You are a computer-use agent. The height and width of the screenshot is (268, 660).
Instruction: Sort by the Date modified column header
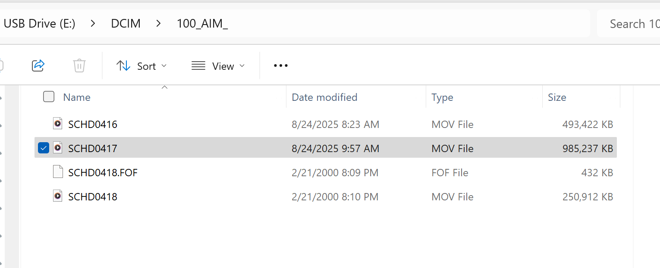click(324, 97)
